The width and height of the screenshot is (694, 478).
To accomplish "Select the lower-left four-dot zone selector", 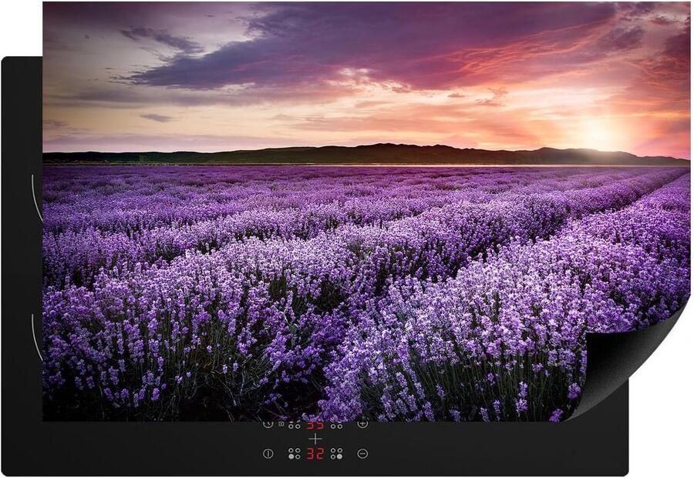I will (x=295, y=453).
